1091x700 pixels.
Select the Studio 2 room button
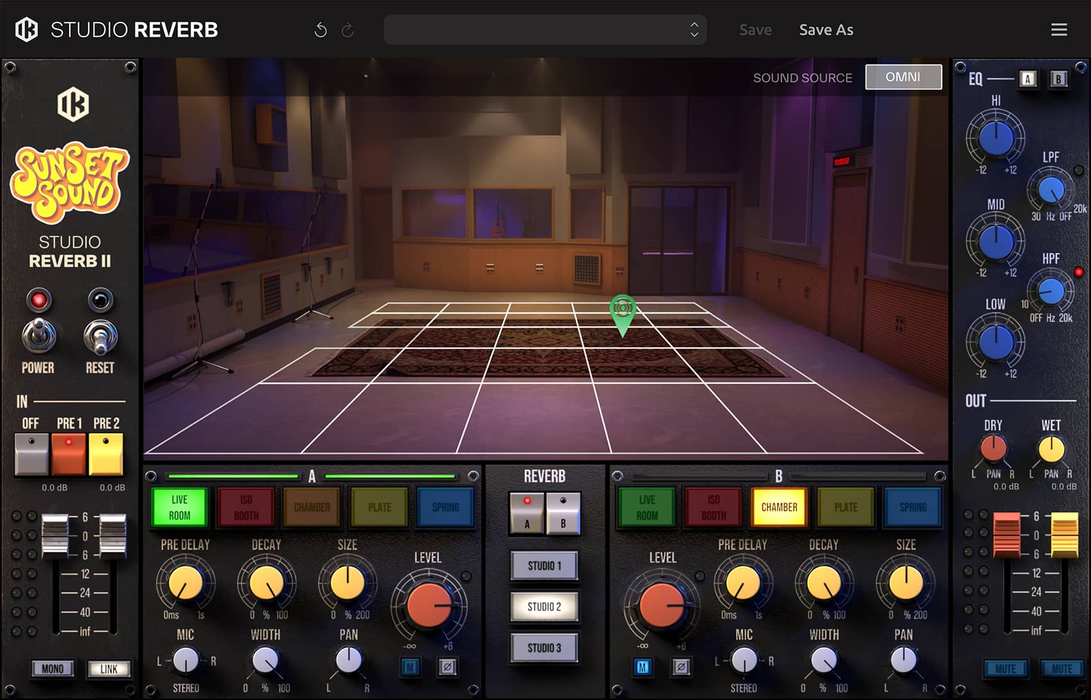click(544, 606)
